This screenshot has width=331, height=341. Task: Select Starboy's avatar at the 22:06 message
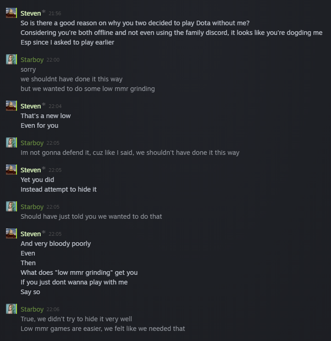(11, 309)
